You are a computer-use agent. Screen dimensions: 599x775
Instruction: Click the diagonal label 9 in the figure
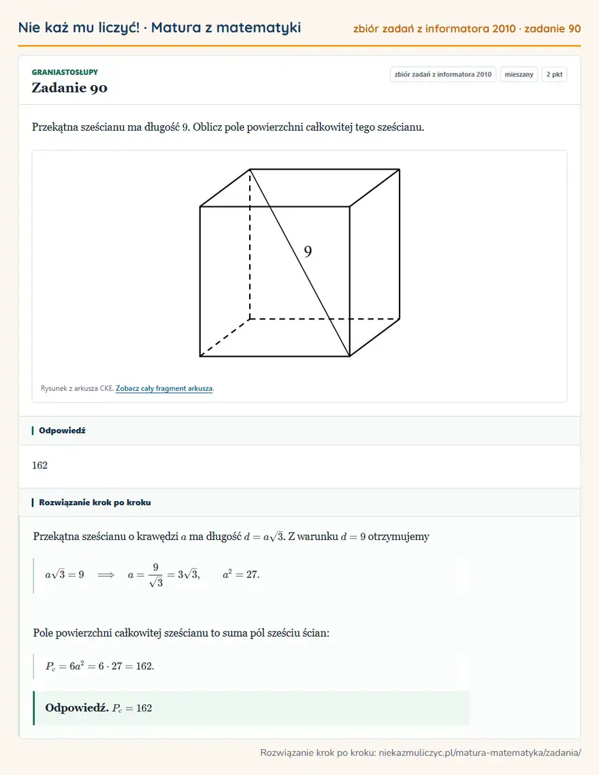tap(308, 252)
